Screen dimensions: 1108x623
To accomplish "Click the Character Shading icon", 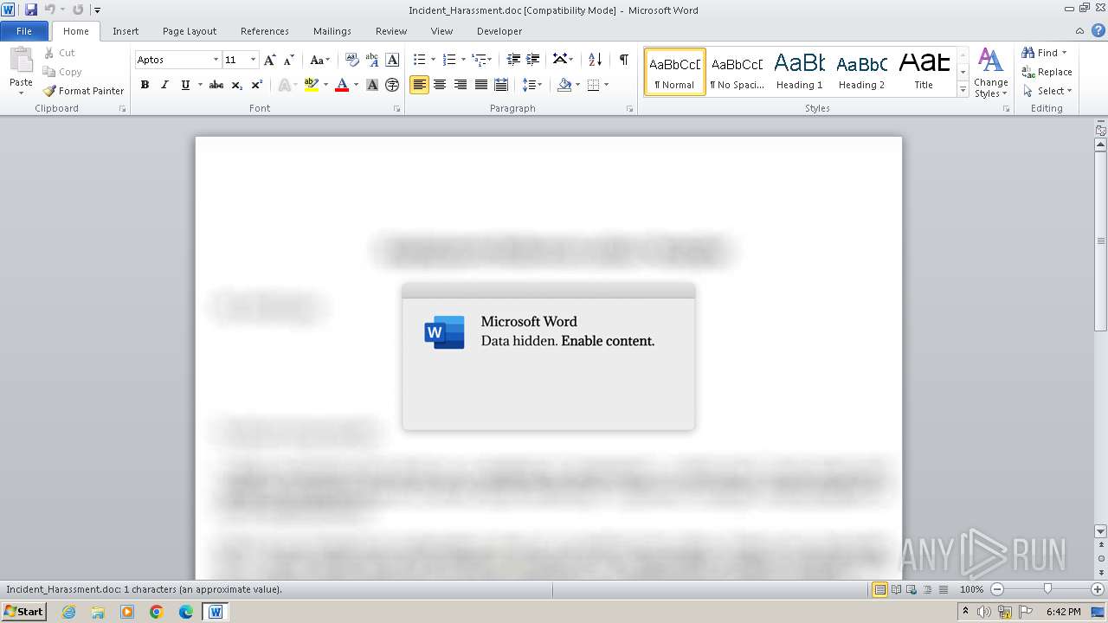I will tap(372, 85).
